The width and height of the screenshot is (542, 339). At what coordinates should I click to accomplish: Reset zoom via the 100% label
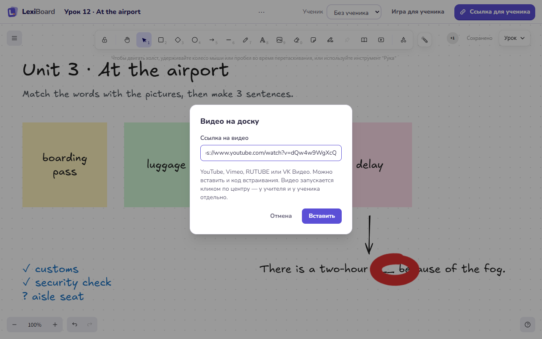tap(35, 325)
